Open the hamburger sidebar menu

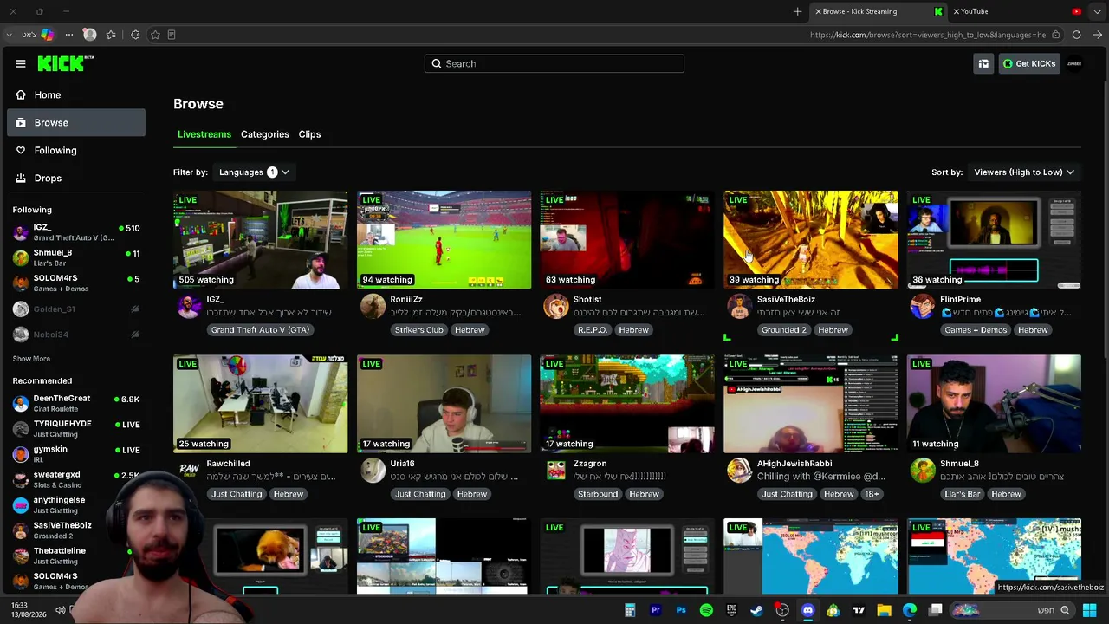pos(21,63)
